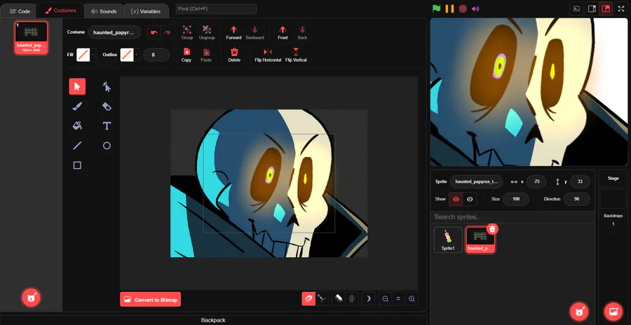The image size is (631, 325).
Task: Click the green flag to run
Action: (436, 9)
